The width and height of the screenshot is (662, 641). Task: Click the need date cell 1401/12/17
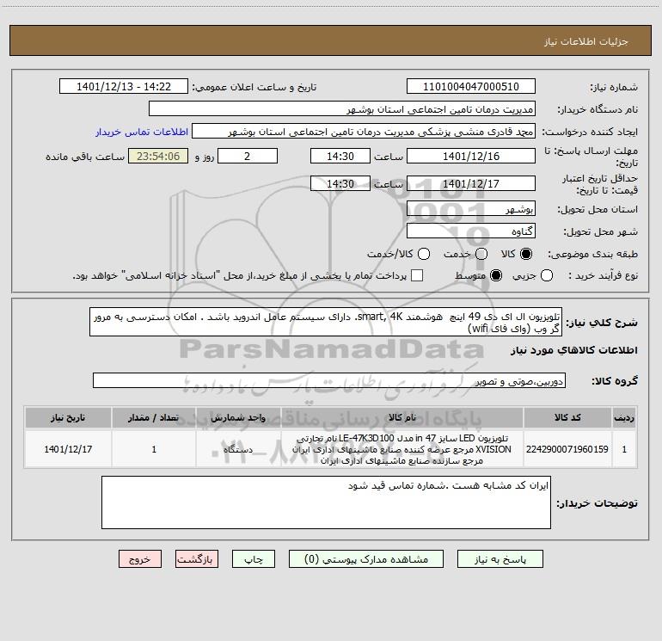coord(68,449)
